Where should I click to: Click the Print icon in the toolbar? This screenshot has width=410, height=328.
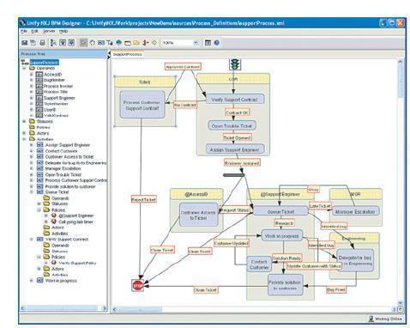42,43
